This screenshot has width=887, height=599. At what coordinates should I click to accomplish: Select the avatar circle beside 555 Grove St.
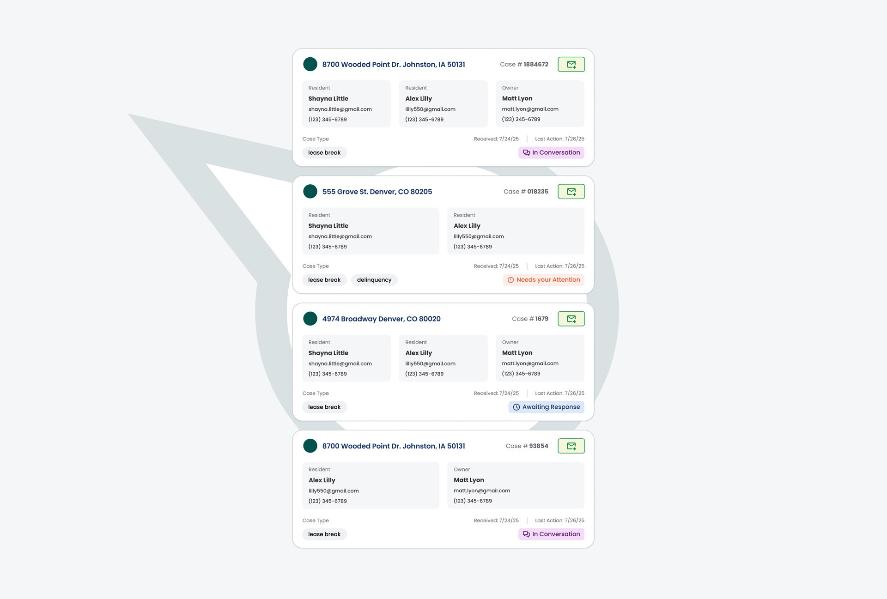(310, 191)
